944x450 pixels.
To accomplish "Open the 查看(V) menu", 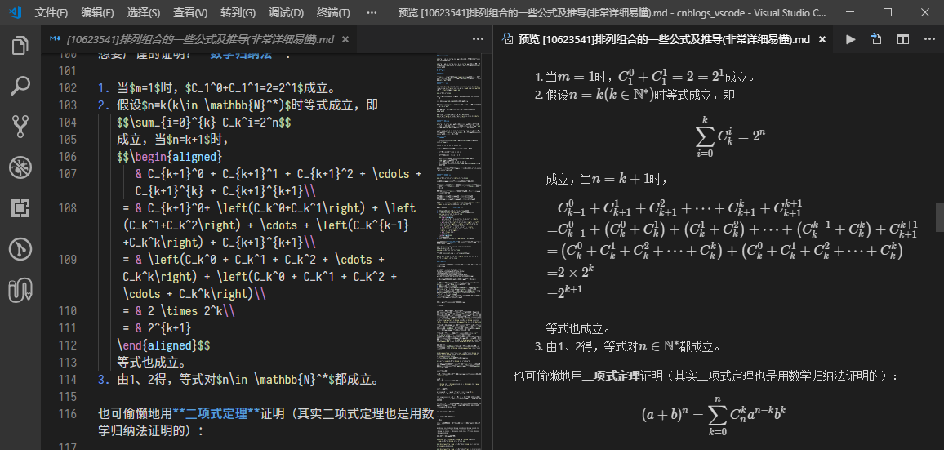I will 190,12.
